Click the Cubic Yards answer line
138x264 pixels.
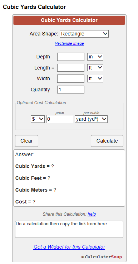34,166
